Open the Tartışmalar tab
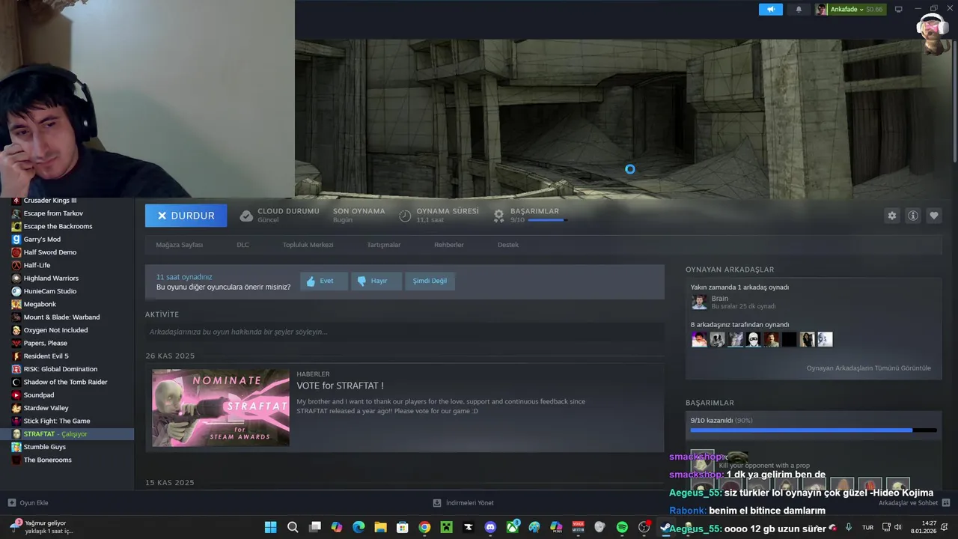The image size is (958, 539). [383, 245]
